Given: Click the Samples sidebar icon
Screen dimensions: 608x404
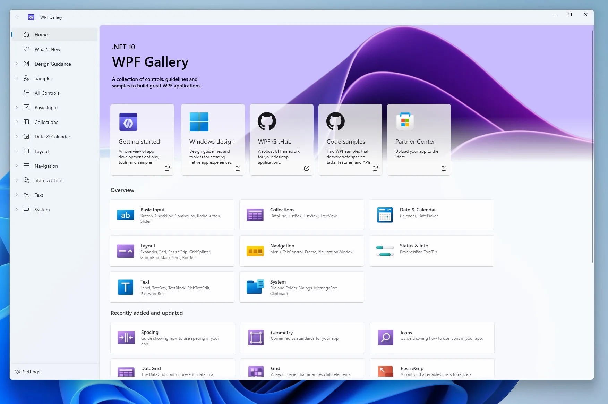Looking at the screenshot, I should [x=26, y=78].
